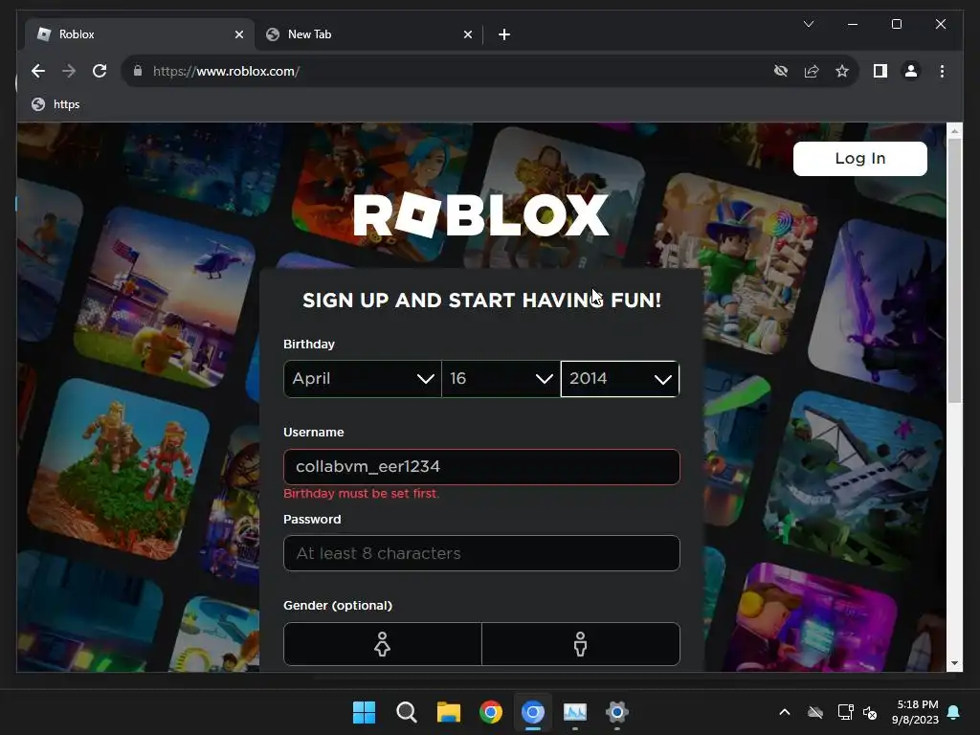The width and height of the screenshot is (980, 735).
Task: Open Windows taskbar search
Action: click(406, 712)
